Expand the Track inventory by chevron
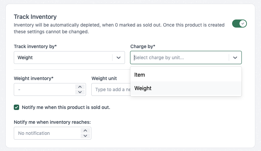This screenshot has width=261, height=151. [x=119, y=58]
